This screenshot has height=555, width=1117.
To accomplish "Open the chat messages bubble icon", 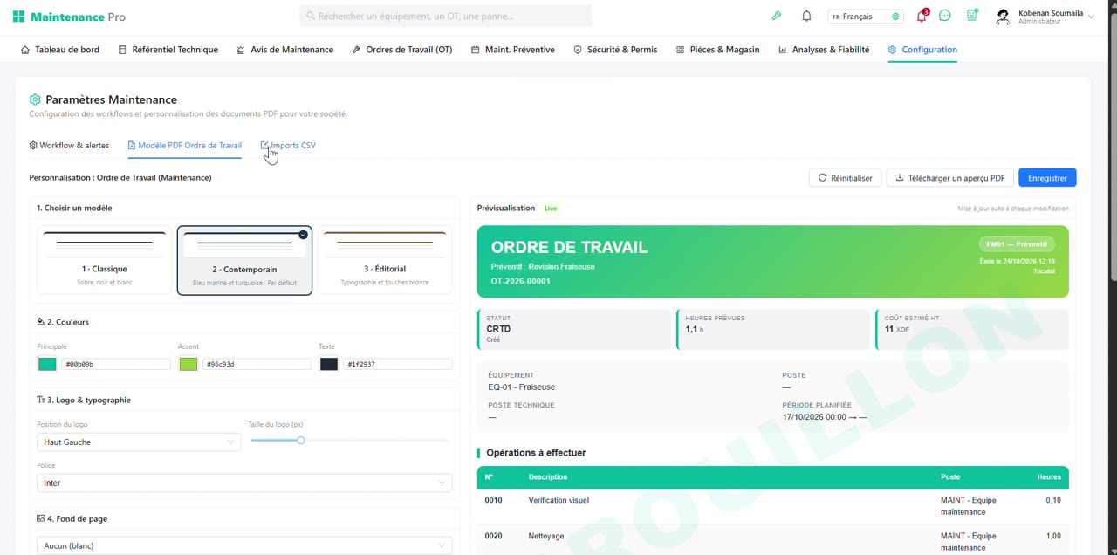I will pos(945,17).
